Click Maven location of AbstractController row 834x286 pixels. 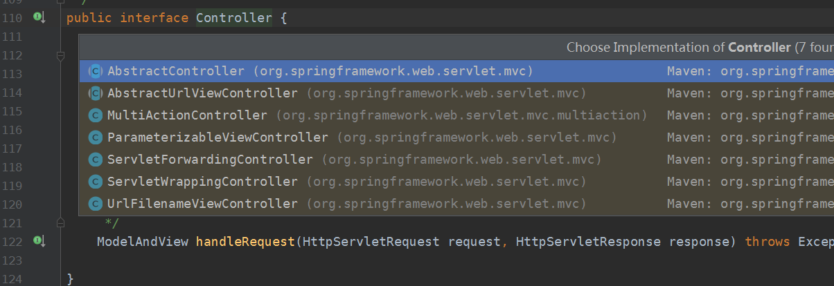(750, 71)
